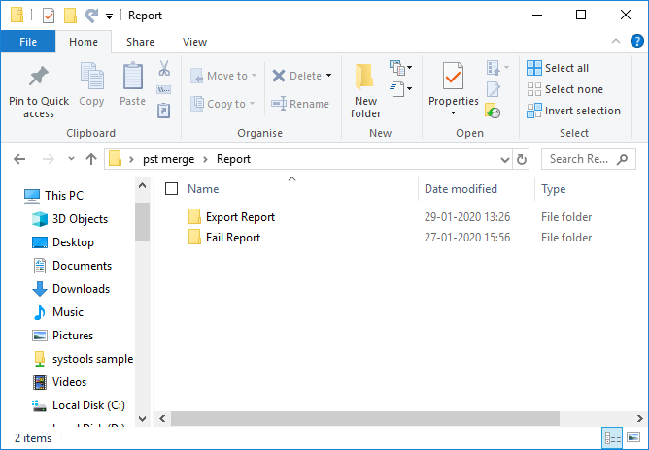Viewport: 649px width, 450px height.
Task: Open Customize Quick Access Toolbar dropdown
Action: (109, 16)
